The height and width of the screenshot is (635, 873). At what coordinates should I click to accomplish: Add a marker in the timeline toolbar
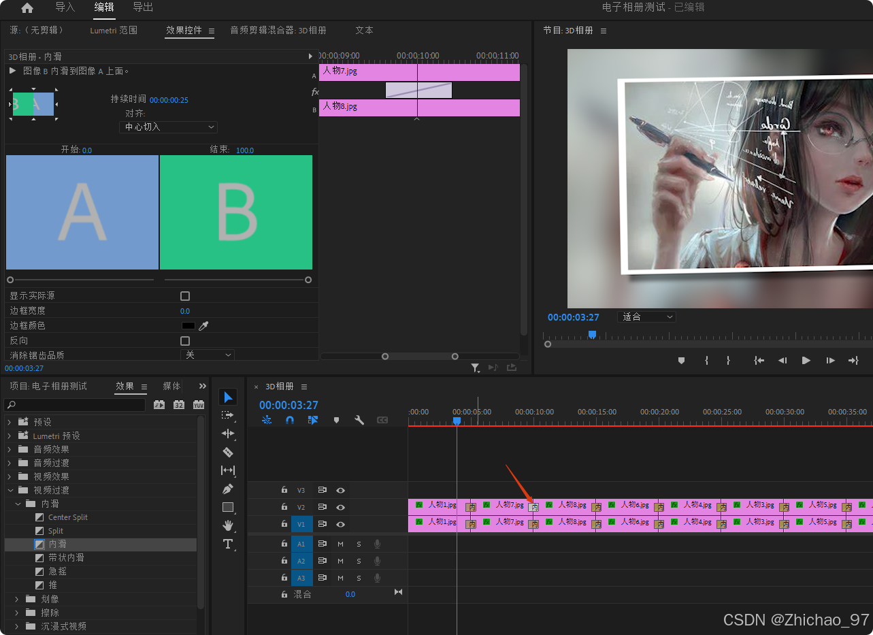tap(336, 420)
